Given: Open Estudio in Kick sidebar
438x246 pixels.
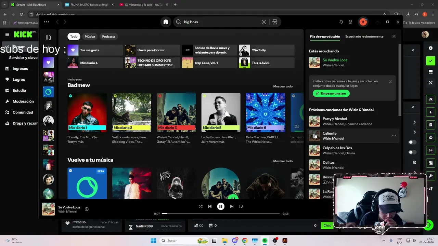Looking at the screenshot, I should (x=16, y=91).
